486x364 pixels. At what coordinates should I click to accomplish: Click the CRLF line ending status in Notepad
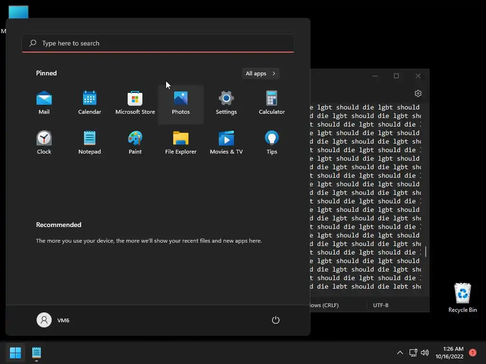(325, 305)
